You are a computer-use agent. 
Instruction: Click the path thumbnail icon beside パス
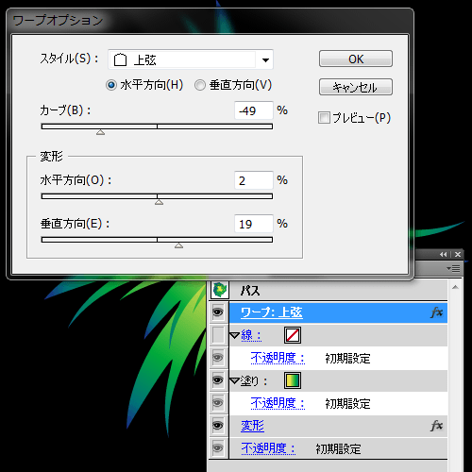click(x=220, y=290)
